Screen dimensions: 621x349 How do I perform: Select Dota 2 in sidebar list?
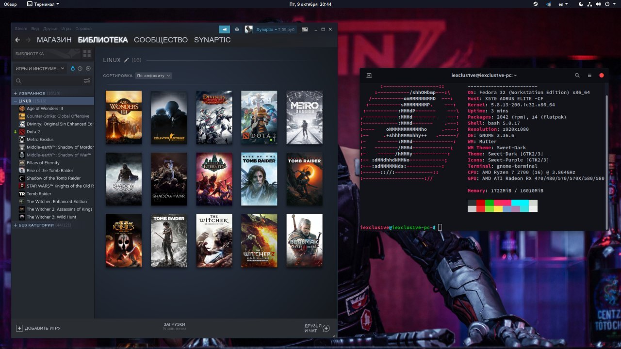tap(33, 132)
